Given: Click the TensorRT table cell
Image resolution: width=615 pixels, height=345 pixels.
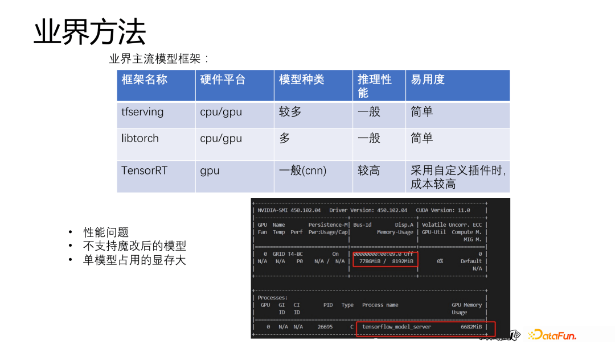Looking at the screenshot, I should 156,177.
